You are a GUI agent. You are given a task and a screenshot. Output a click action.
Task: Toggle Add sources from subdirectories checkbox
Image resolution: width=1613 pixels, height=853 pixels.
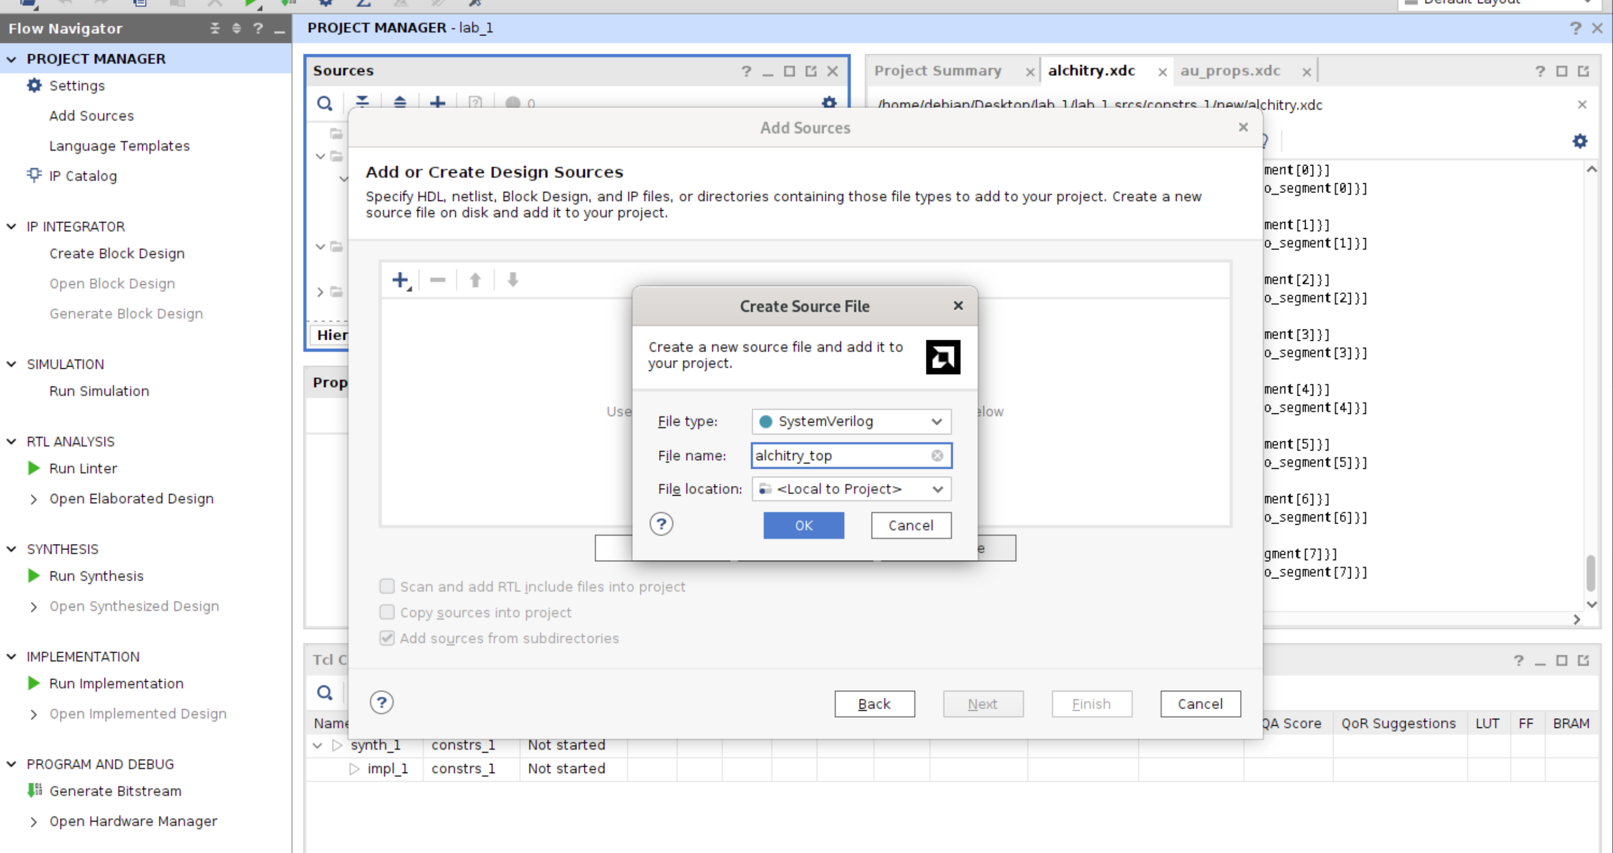point(387,638)
